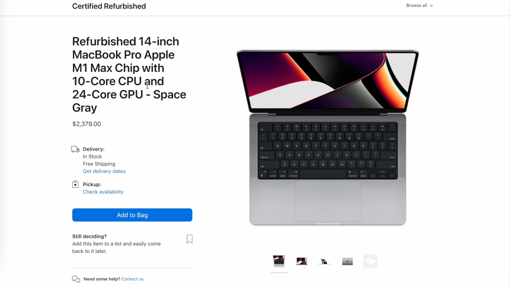Screen dimensions: 510x287
Task: Select the fifth white box thumbnail
Action: (x=370, y=261)
